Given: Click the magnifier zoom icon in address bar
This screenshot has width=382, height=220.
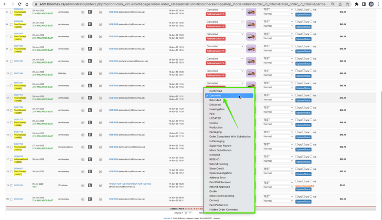Looking at the screenshot, I should click(333, 4).
